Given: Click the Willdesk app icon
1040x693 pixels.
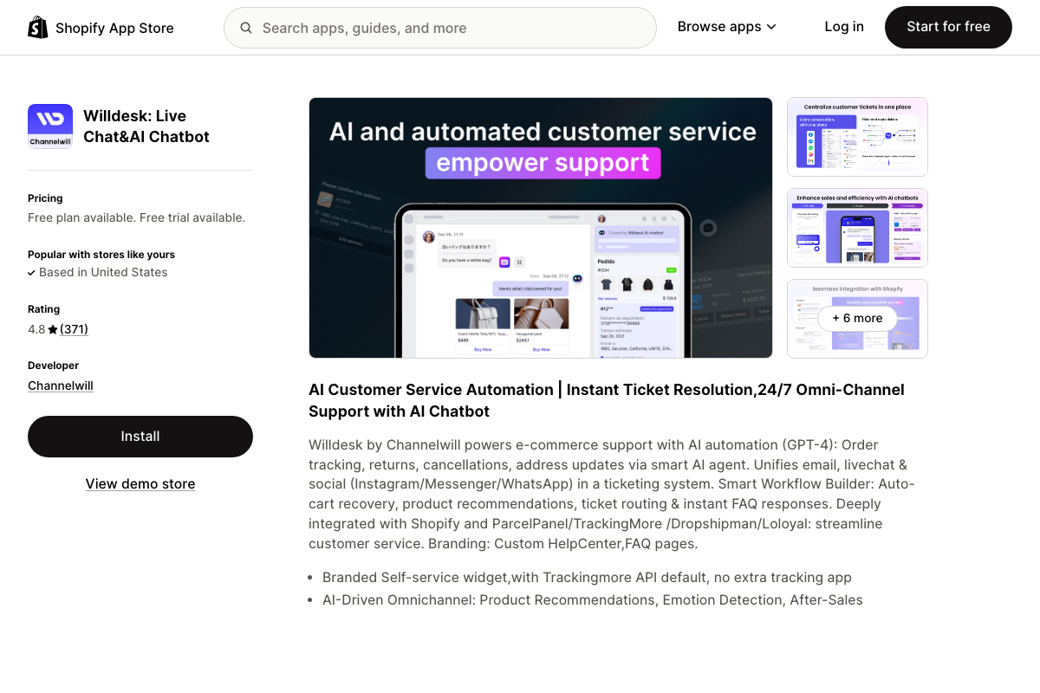Looking at the screenshot, I should pyautogui.click(x=50, y=126).
